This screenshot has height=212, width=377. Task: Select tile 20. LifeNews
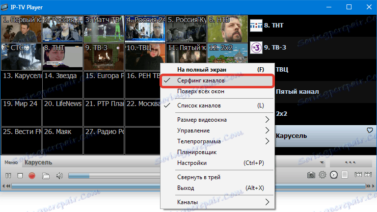[x=62, y=113]
